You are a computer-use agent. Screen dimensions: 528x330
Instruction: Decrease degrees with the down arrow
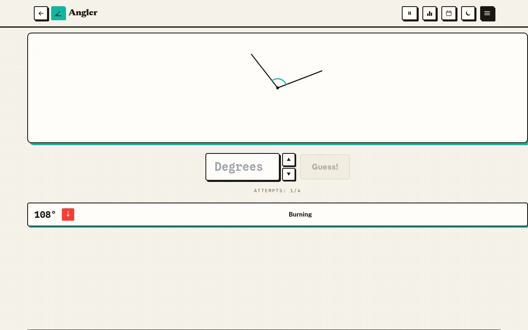[x=289, y=174]
